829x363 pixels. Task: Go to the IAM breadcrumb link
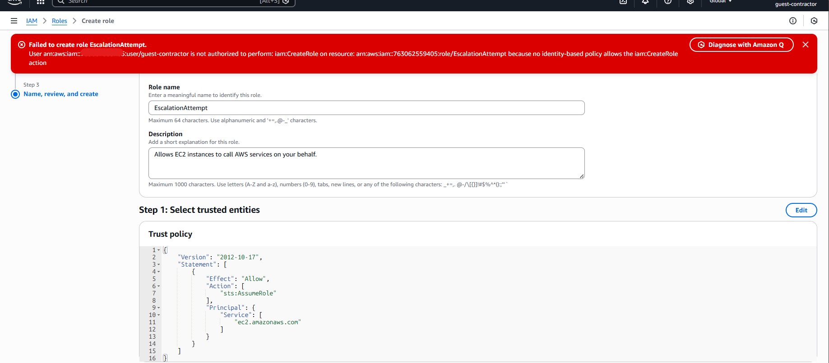tap(32, 21)
